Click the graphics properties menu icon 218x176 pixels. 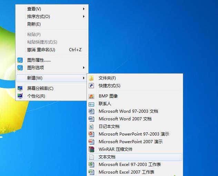[20, 60]
